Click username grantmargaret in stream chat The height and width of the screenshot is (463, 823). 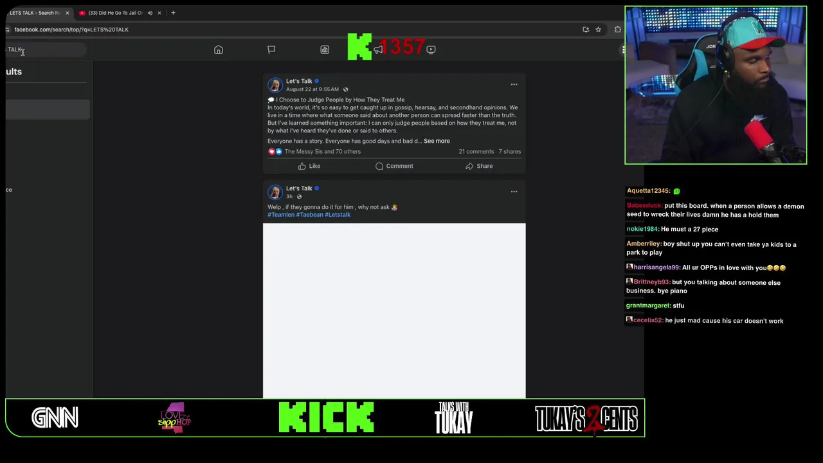648,305
